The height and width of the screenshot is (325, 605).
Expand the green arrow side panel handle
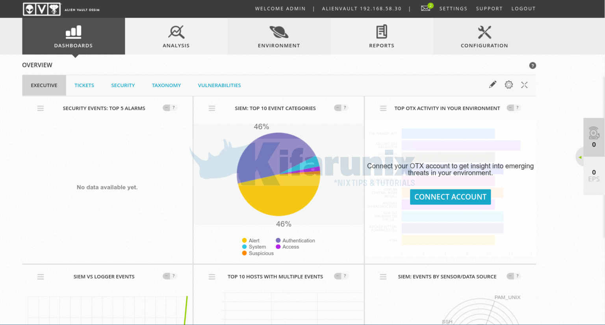[x=580, y=157]
